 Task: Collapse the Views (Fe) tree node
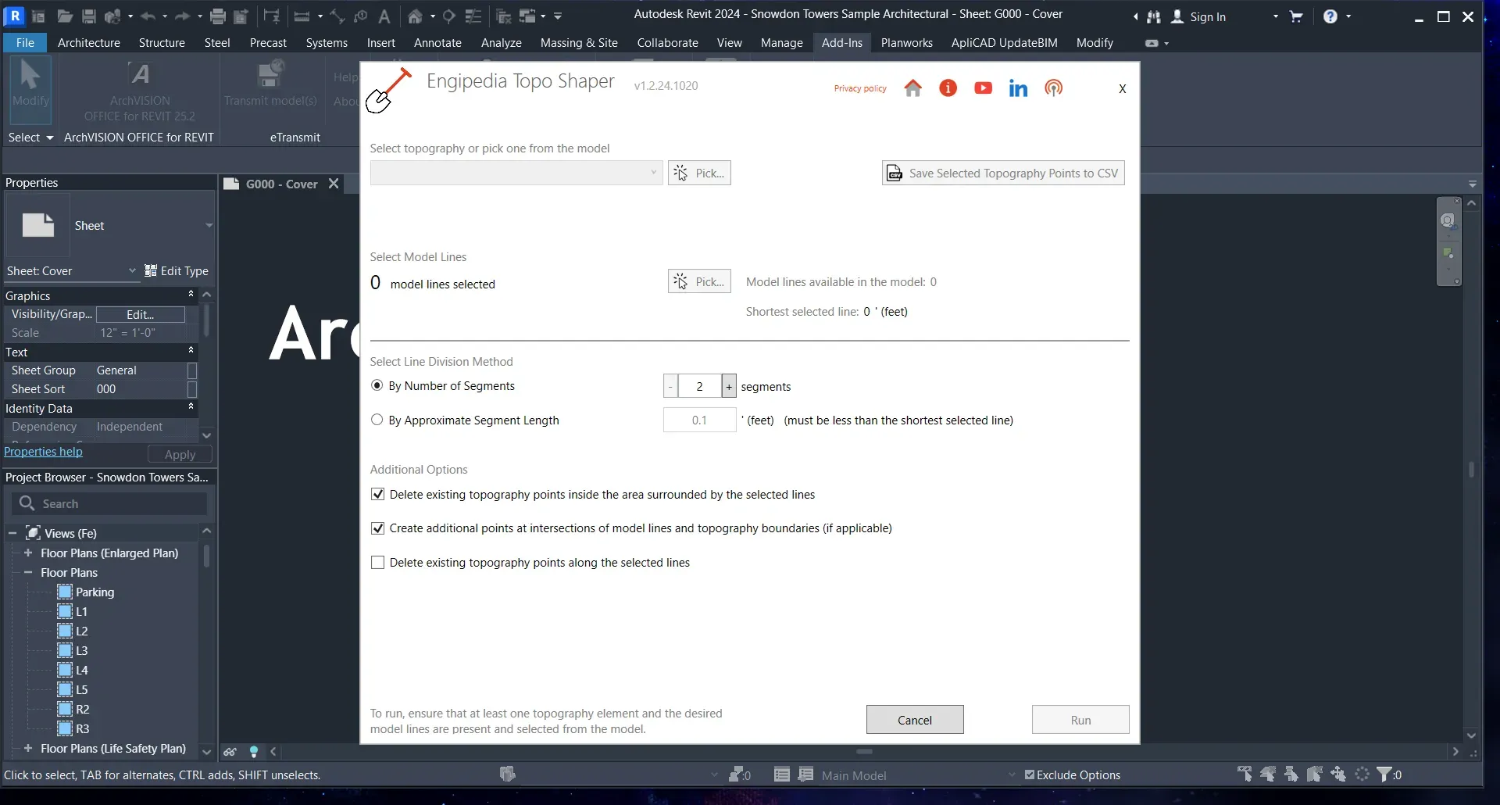[x=12, y=533]
